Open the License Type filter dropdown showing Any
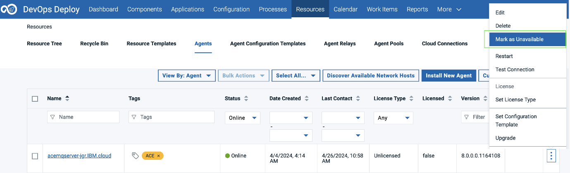The height and width of the screenshot is (173, 570). (x=394, y=118)
